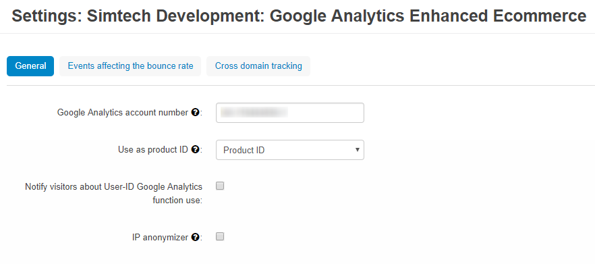The image size is (595, 264).
Task: Go to Cross domain tracking tab
Action: 258,66
